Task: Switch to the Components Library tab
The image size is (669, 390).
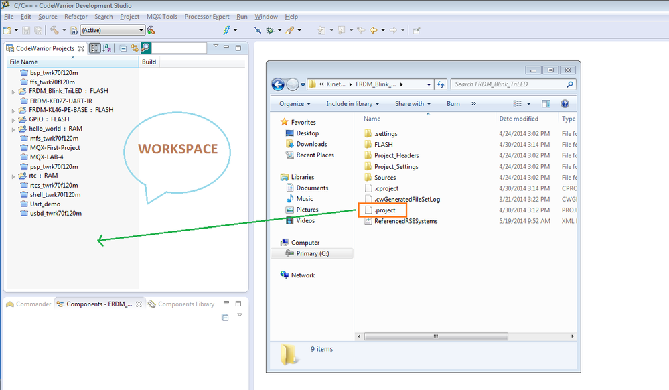Action: (181, 304)
